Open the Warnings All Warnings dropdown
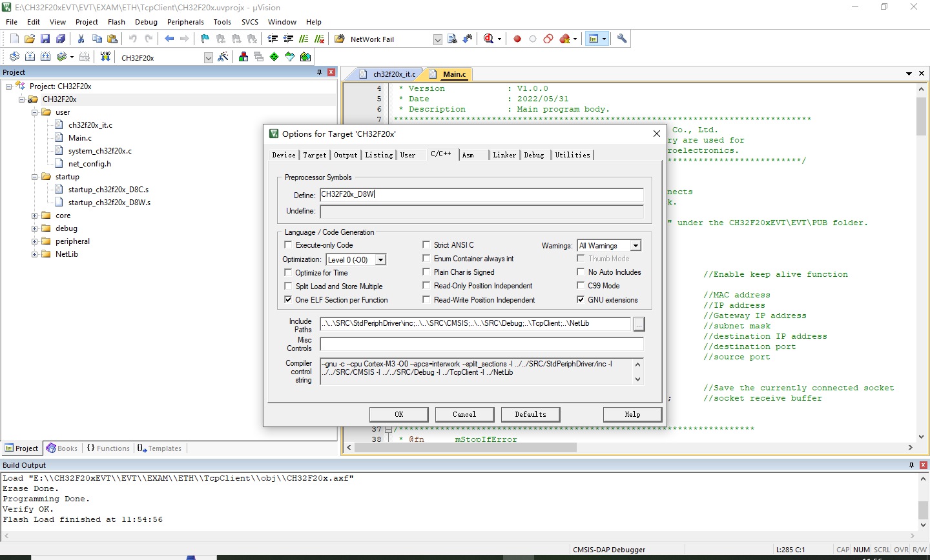The height and width of the screenshot is (560, 930). [635, 246]
